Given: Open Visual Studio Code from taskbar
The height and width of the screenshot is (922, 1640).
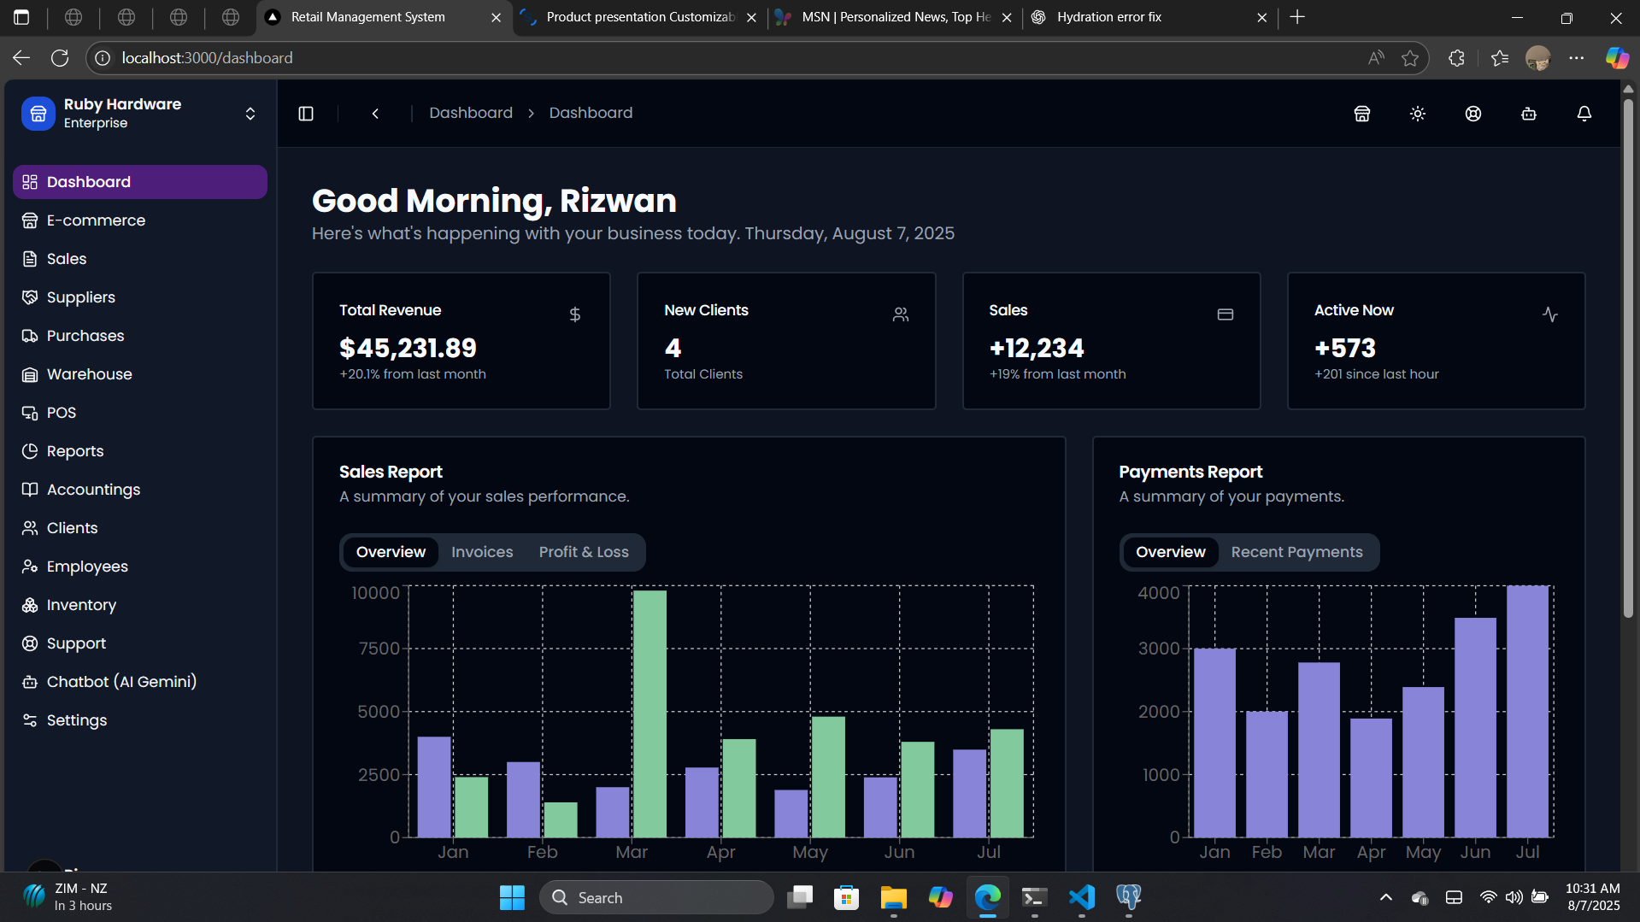Looking at the screenshot, I should click(x=1082, y=897).
